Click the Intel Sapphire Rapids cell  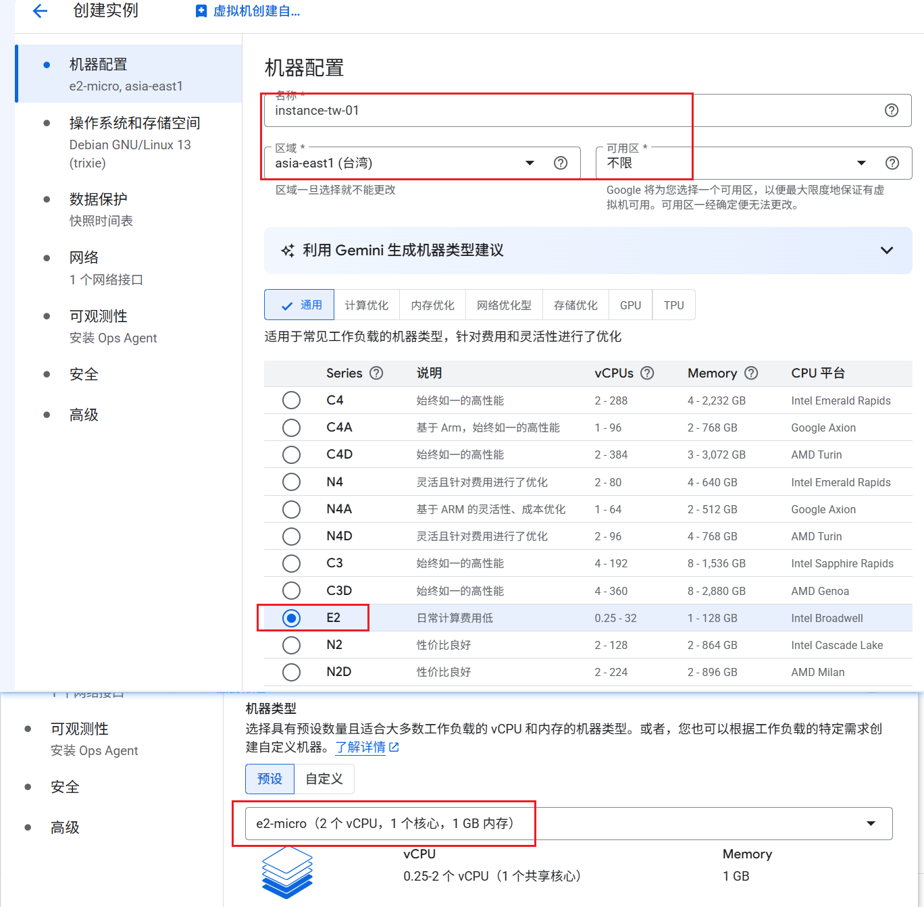842,563
